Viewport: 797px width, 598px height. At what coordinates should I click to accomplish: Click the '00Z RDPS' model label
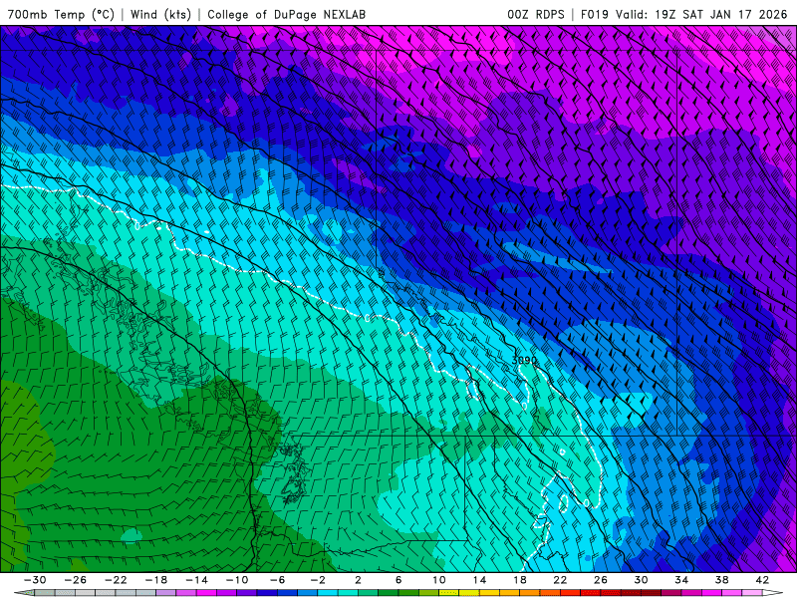[x=536, y=14]
